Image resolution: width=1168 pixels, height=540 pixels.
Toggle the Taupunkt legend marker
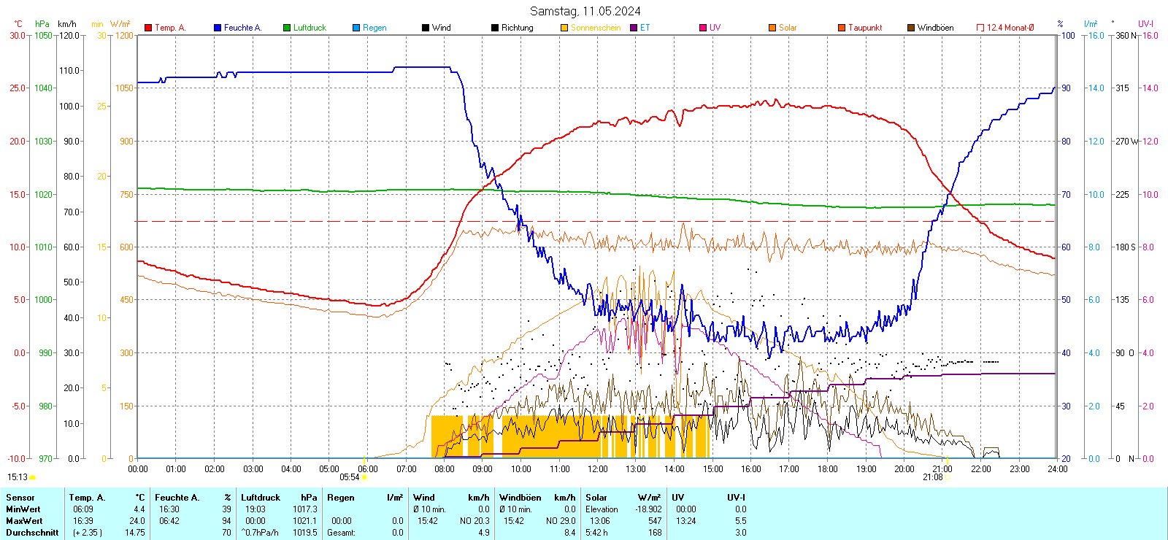[x=842, y=28]
